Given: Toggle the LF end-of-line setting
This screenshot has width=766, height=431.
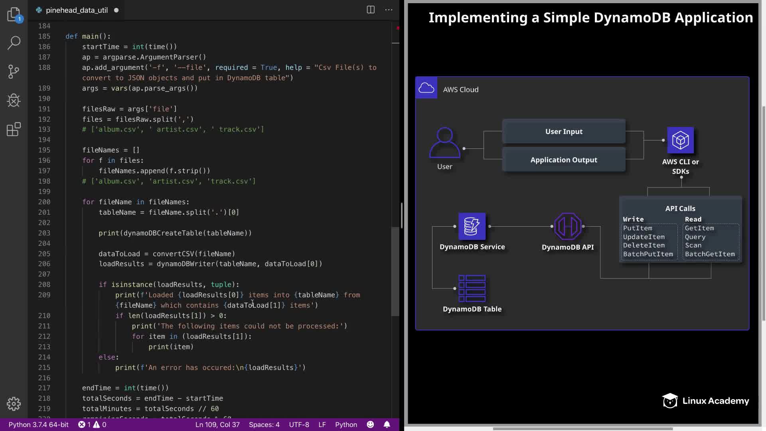Looking at the screenshot, I should point(322,425).
